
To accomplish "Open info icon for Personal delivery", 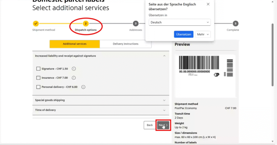I will [x=83, y=87].
